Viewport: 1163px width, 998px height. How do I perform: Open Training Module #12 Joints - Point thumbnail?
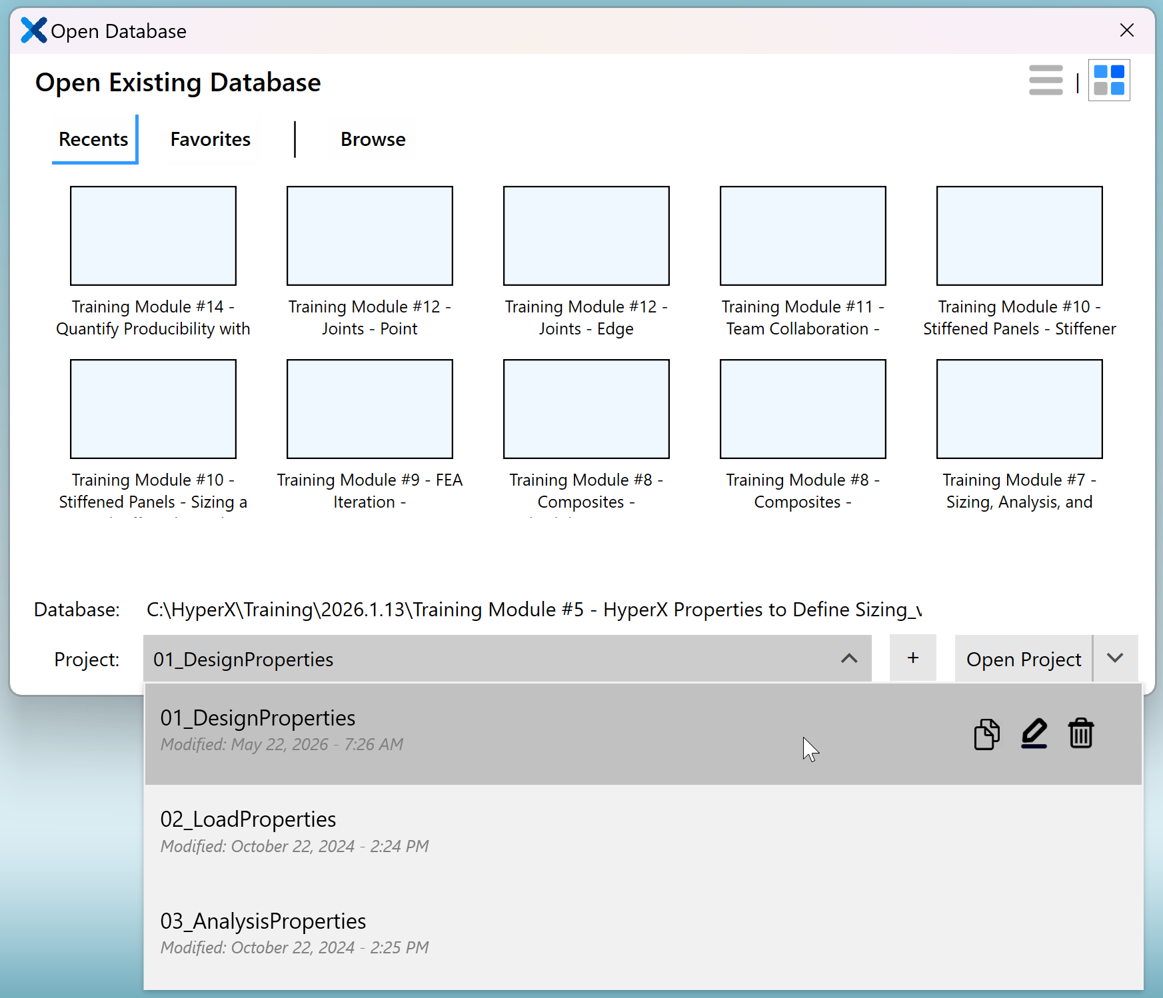(370, 236)
